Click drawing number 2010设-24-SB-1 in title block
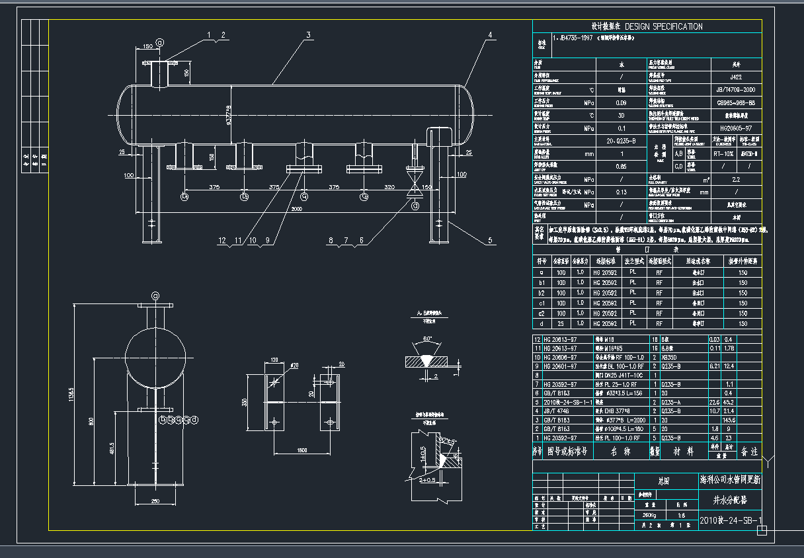The width and height of the screenshot is (804, 558). coord(730,520)
